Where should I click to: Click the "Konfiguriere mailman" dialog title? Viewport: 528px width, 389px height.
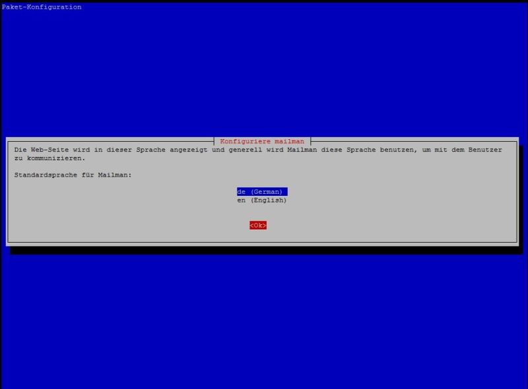click(x=262, y=141)
